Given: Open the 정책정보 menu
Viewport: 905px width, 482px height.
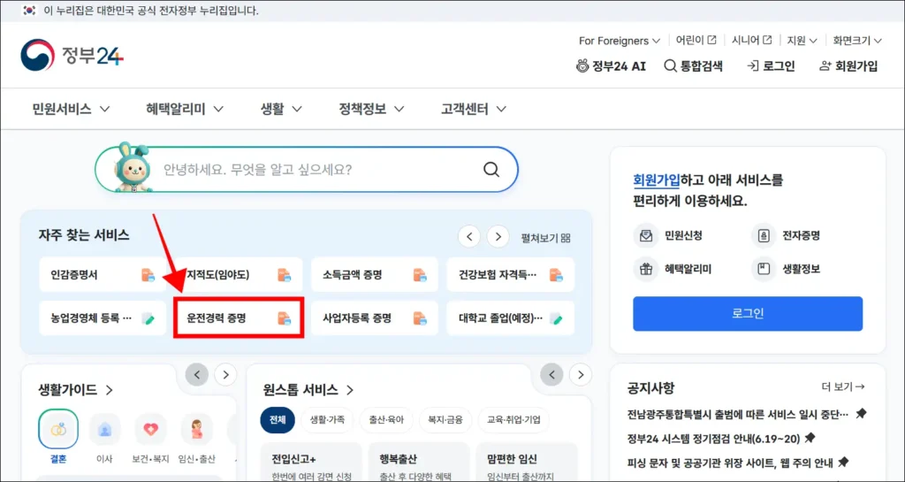Looking at the screenshot, I should click(x=372, y=109).
